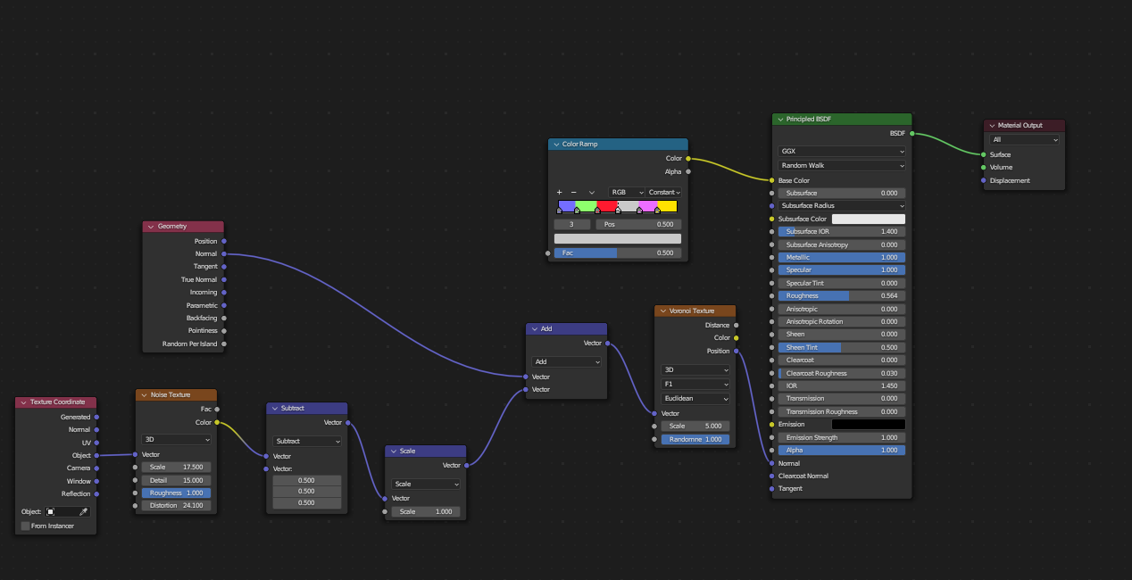
Task: Pick object with Texture Coordinate eyedropper
Action: (x=84, y=512)
